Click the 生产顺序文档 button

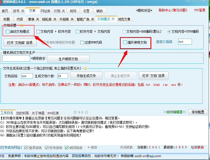pyautogui.click(x=68, y=59)
